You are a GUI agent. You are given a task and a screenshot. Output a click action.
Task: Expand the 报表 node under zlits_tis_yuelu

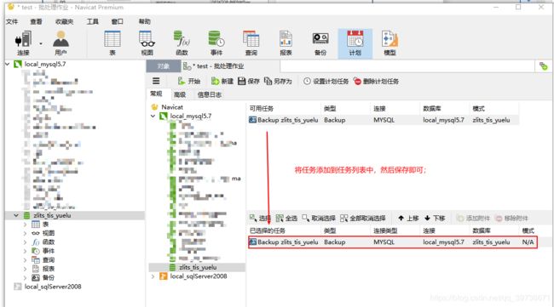point(25,269)
